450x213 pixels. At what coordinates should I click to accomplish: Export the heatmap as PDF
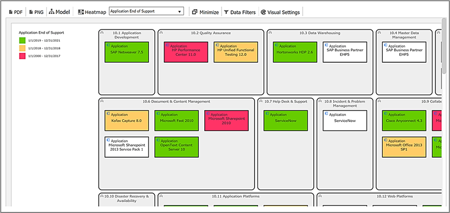coord(16,12)
